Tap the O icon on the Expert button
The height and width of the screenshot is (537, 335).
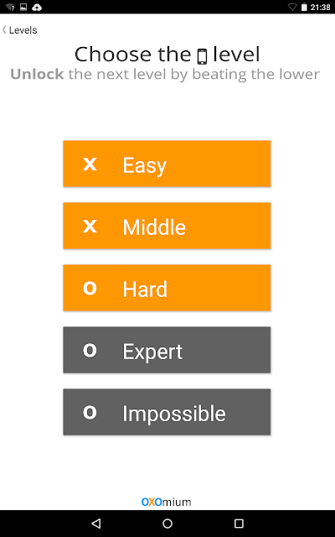point(90,350)
